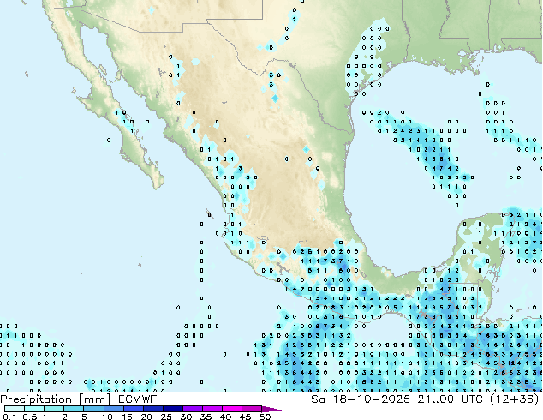This screenshot has height=420, width=543.
Task: Click the "21..00 UTC" time text
Action: [450, 399]
